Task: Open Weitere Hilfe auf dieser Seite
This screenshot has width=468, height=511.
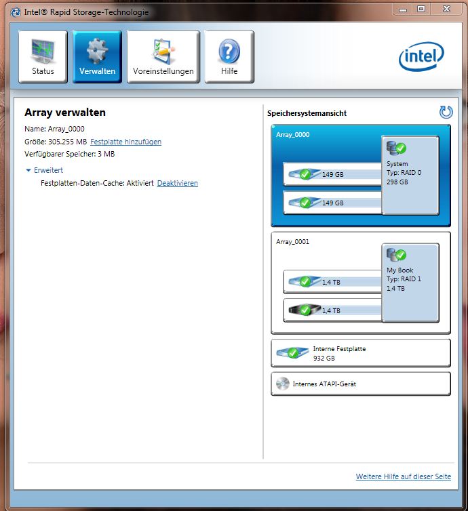Action: pyautogui.click(x=404, y=476)
